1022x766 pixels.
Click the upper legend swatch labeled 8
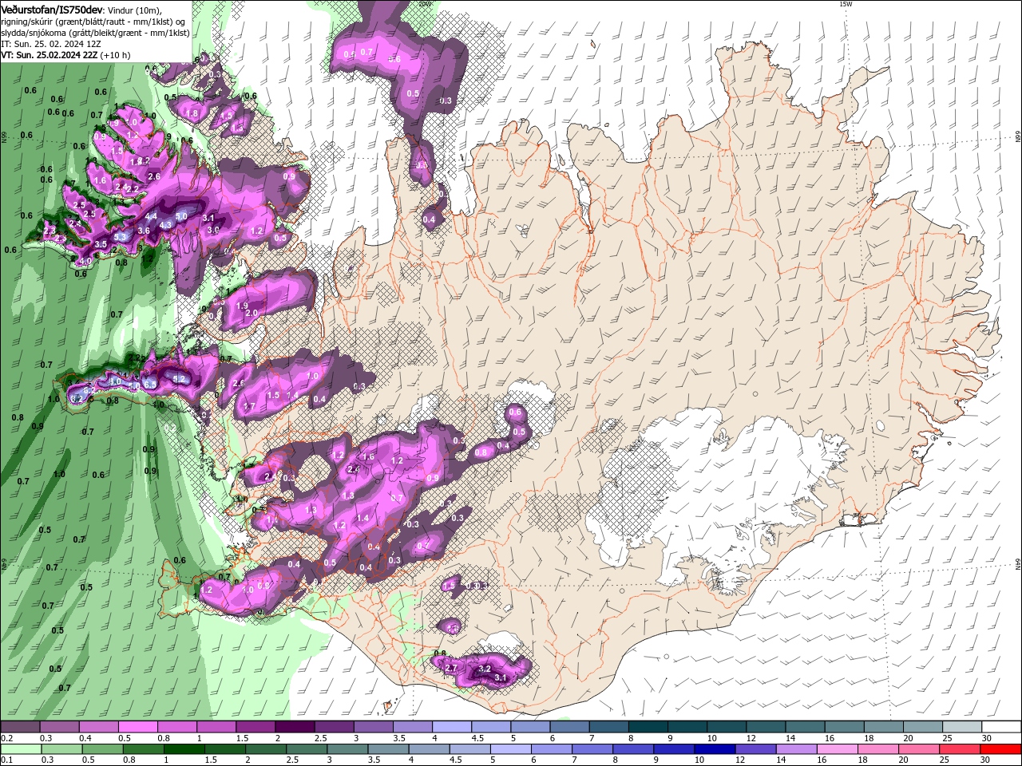pyautogui.click(x=647, y=728)
